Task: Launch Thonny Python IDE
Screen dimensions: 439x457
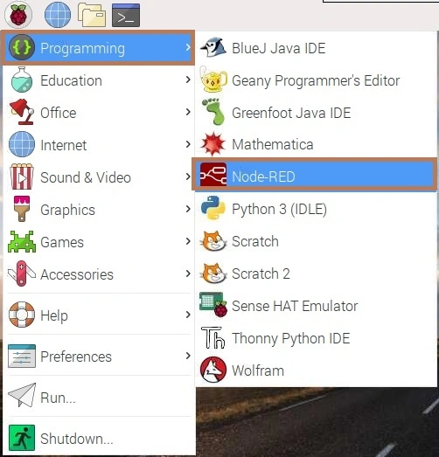Action: coord(316,338)
